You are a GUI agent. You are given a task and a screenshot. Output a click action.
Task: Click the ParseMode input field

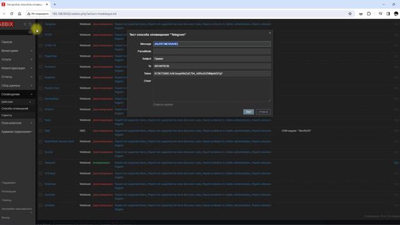tap(212, 51)
